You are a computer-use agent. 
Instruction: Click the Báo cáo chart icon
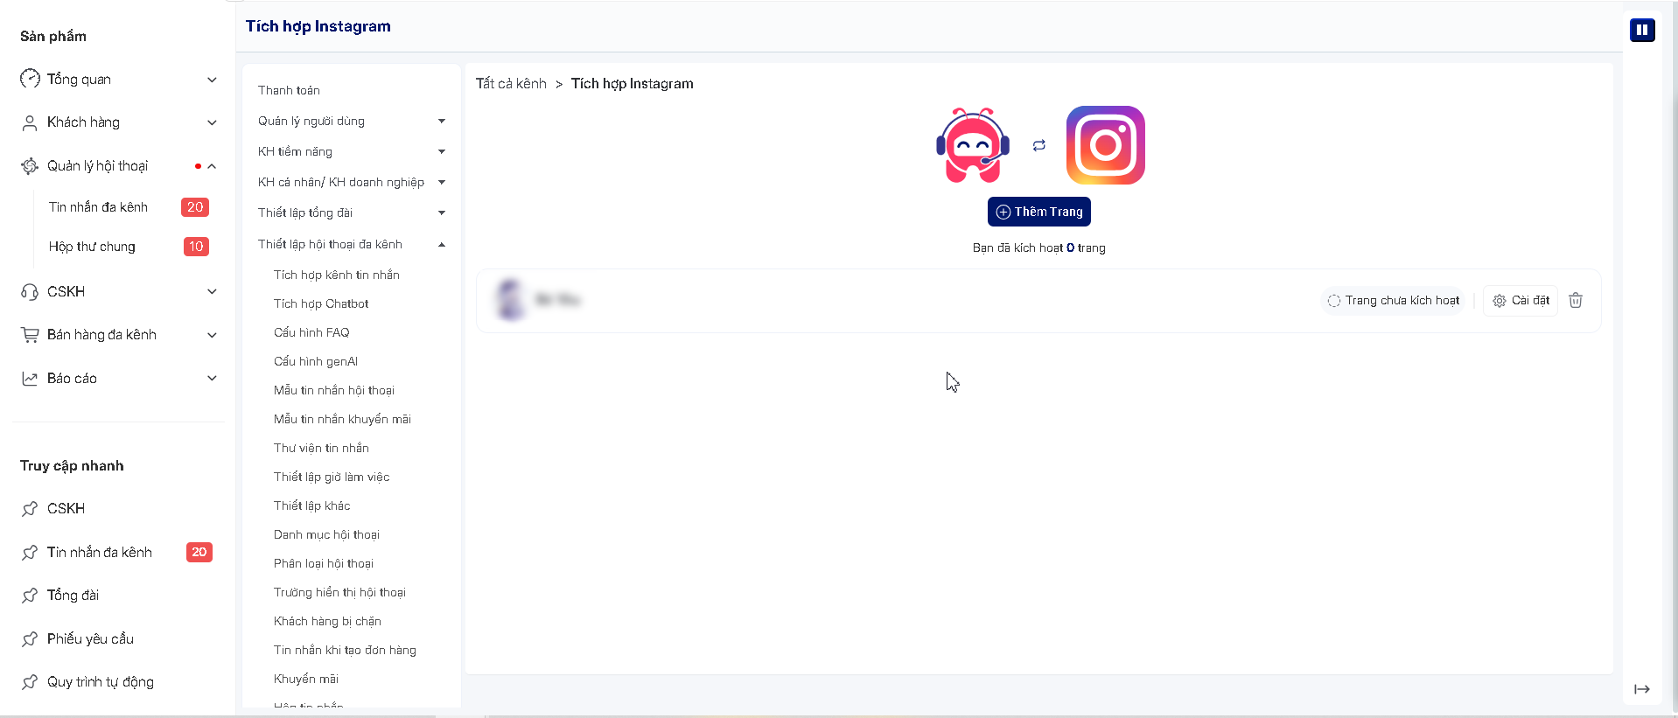pos(30,379)
